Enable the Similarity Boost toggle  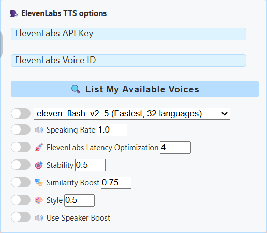pyautogui.click(x=21, y=182)
